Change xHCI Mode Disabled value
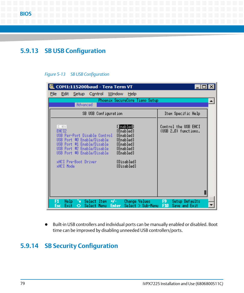The image size is (244, 293). (x=126, y=166)
